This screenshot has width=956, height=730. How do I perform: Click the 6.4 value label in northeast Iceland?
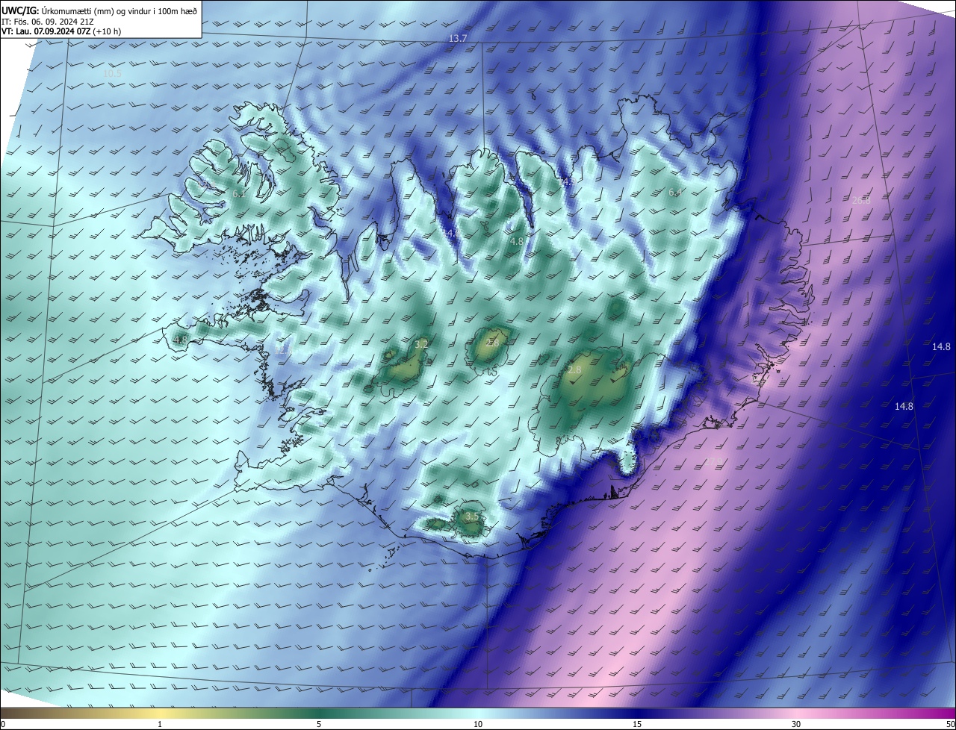click(x=674, y=193)
